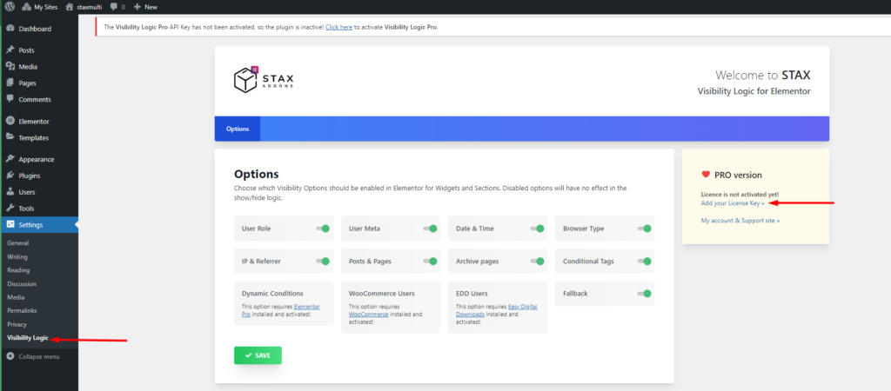Open Privacy settings submenu item

tap(17, 325)
